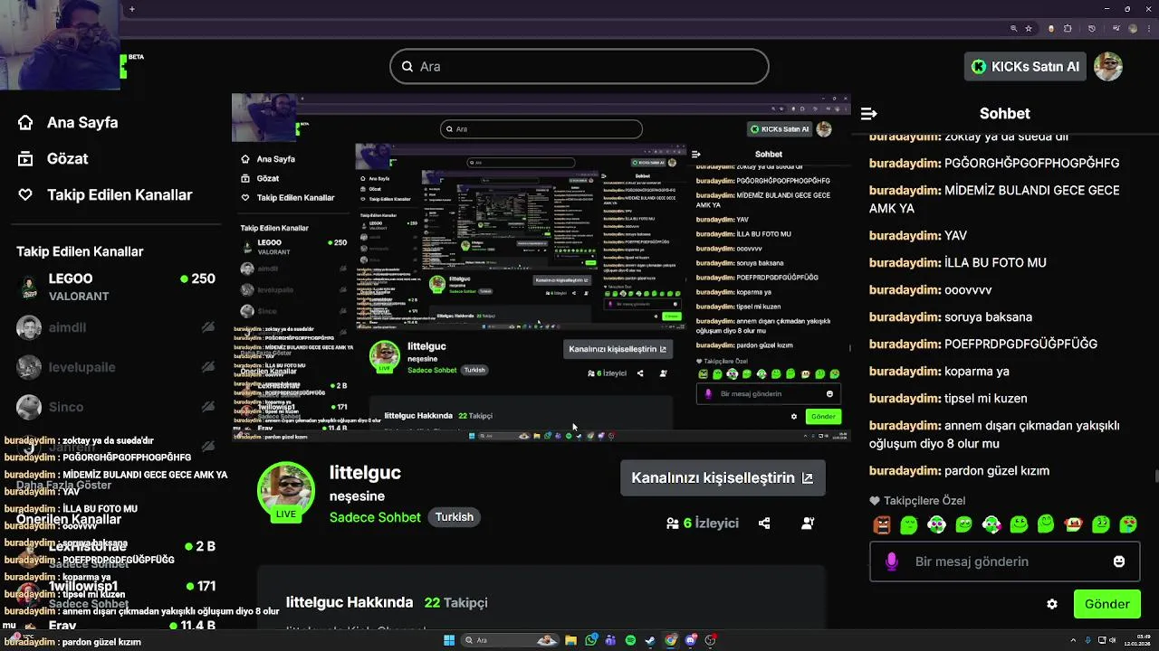The image size is (1159, 651).
Task: Open the emoji picker in message box
Action: 1119,561
